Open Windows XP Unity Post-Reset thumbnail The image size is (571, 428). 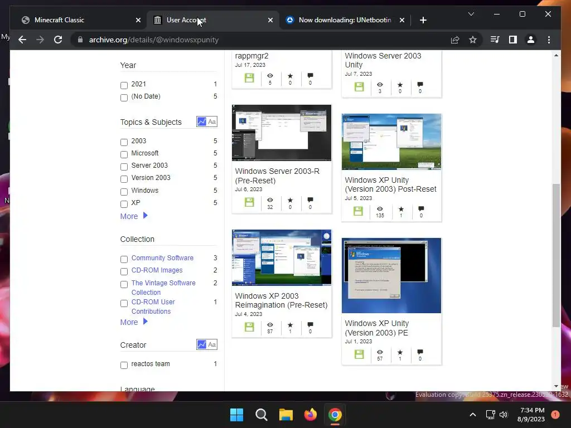point(391,142)
